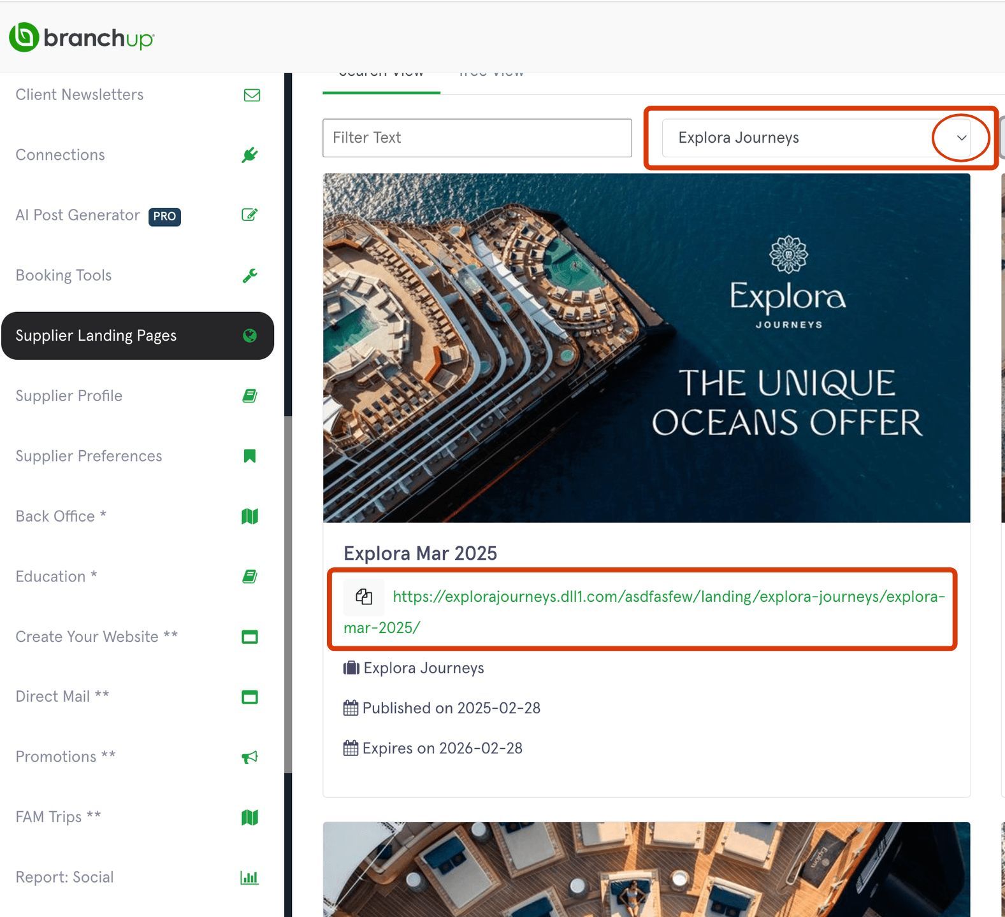Open the Explora Journeys supplier dropdown
Screen dimensions: 1005x917
point(816,138)
